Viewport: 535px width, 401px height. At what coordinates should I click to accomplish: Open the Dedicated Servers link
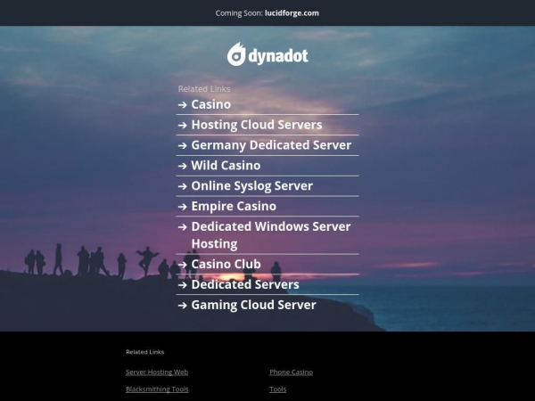click(245, 284)
